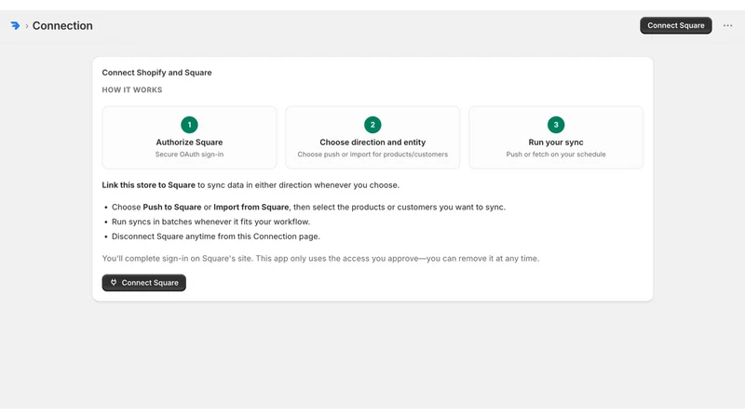Select the Authorize Square card title

coord(189,142)
